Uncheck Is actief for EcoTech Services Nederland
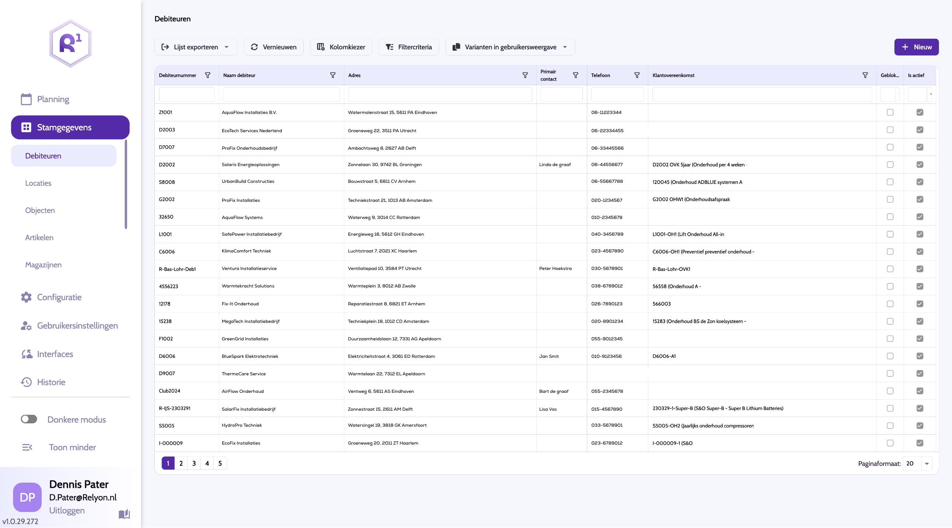Image resolution: width=952 pixels, height=528 pixels. [920, 130]
